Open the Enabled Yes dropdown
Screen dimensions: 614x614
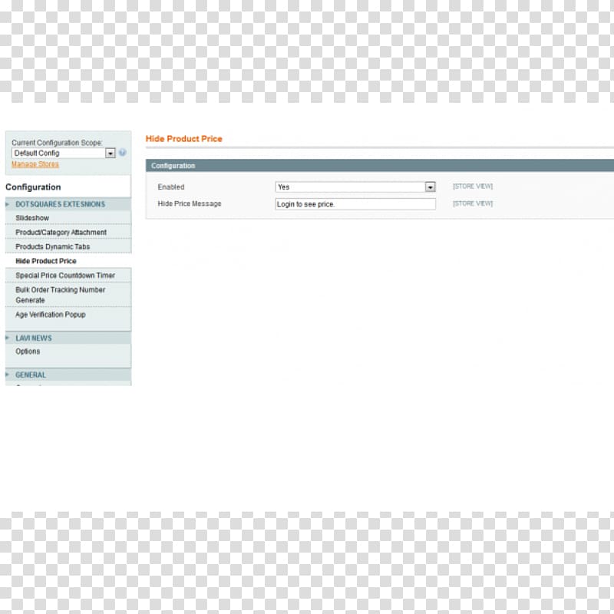[x=355, y=187]
